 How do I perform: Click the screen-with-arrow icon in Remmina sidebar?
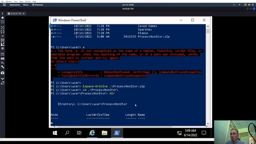(x=2, y=54)
